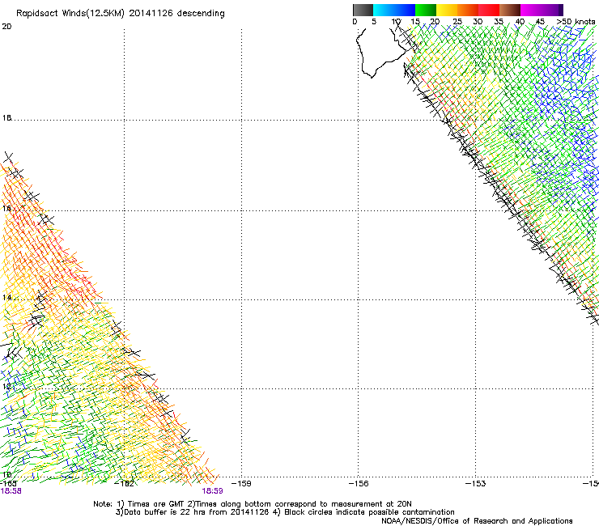Click the purple swath time '18:58'
The height and width of the screenshot is (526, 599).
[x=11, y=491]
